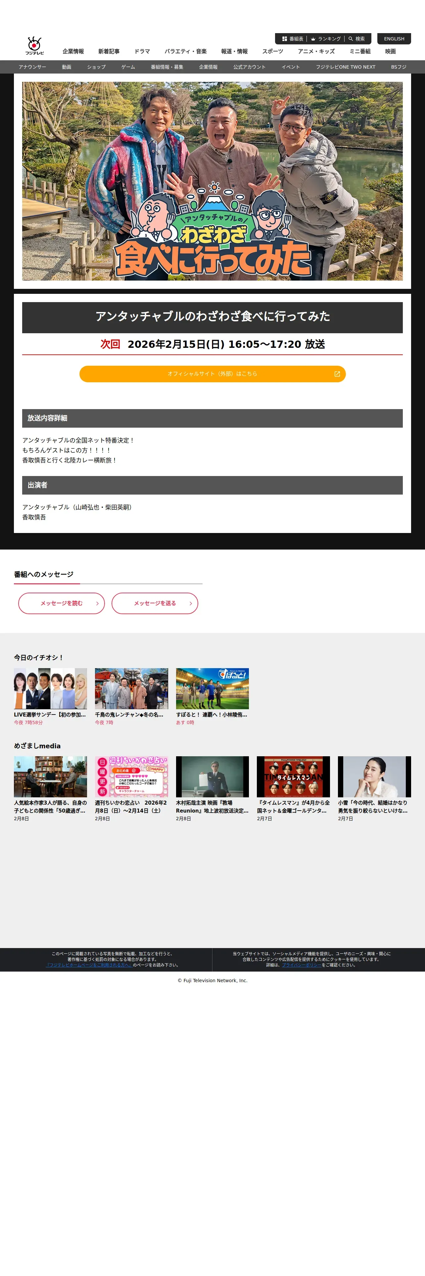
Task: Open 週刊ちいかわ恋占い article link
Action: pos(131,806)
